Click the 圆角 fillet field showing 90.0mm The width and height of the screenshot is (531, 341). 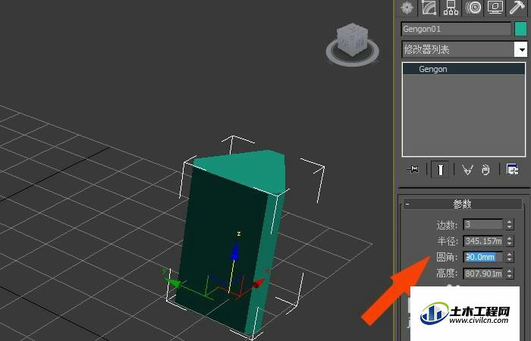(483, 257)
